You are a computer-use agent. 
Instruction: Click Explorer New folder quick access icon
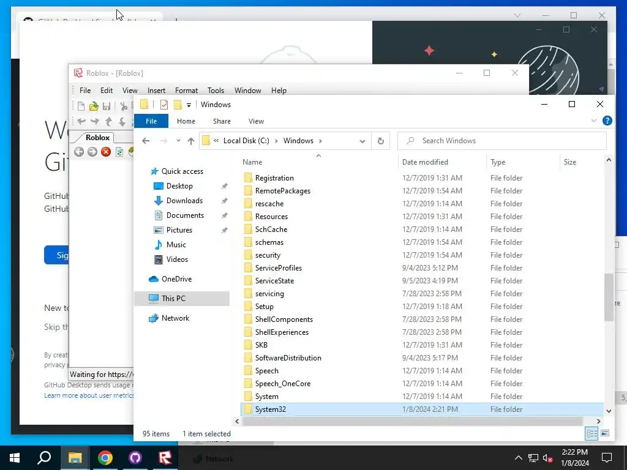pos(178,105)
